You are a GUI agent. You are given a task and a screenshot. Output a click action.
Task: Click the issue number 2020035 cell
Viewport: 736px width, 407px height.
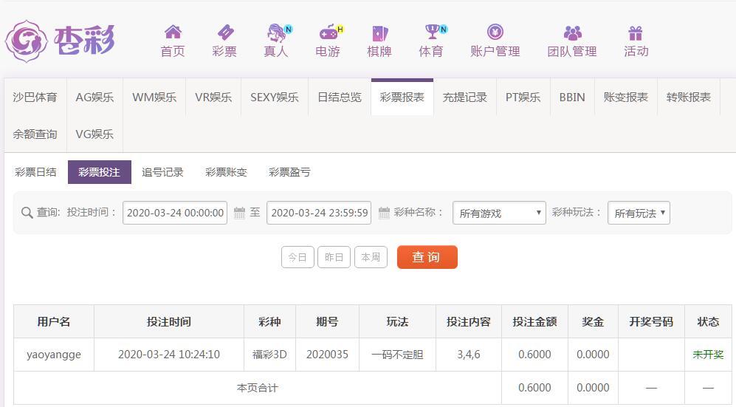[x=327, y=355]
